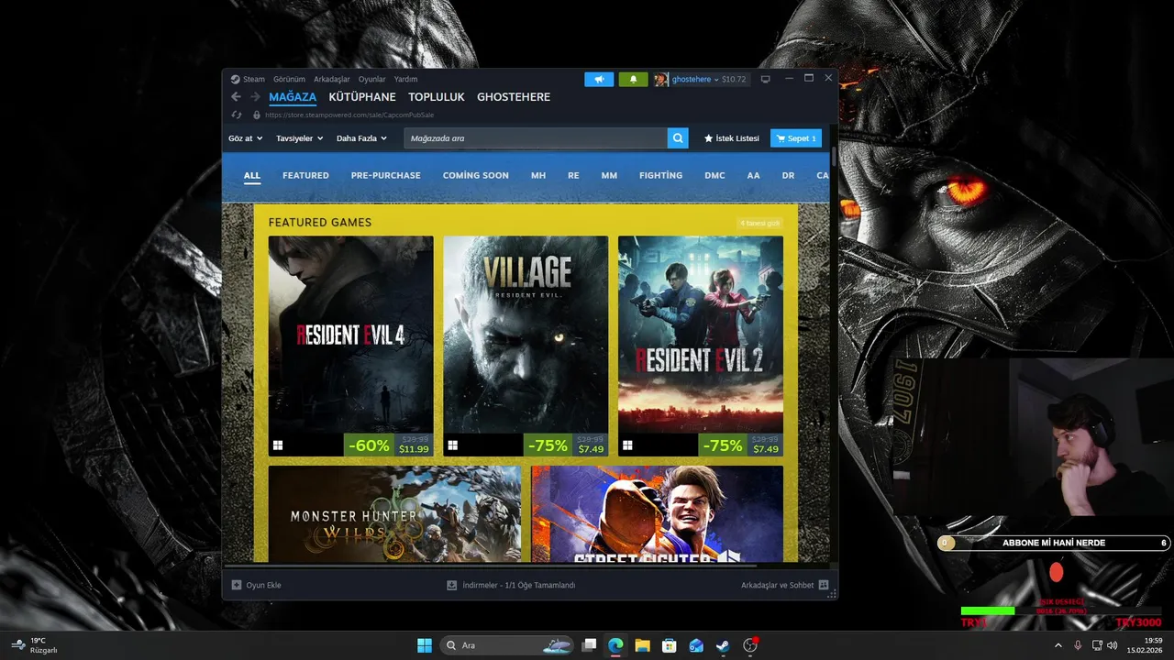Image resolution: width=1174 pixels, height=660 pixels.
Task: Click the download icon beside İndirmeler
Action: point(451,585)
